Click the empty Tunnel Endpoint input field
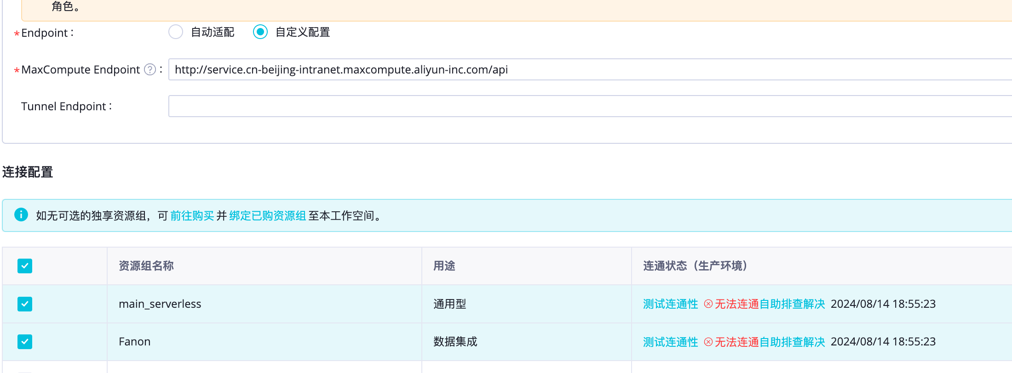 [x=590, y=106]
